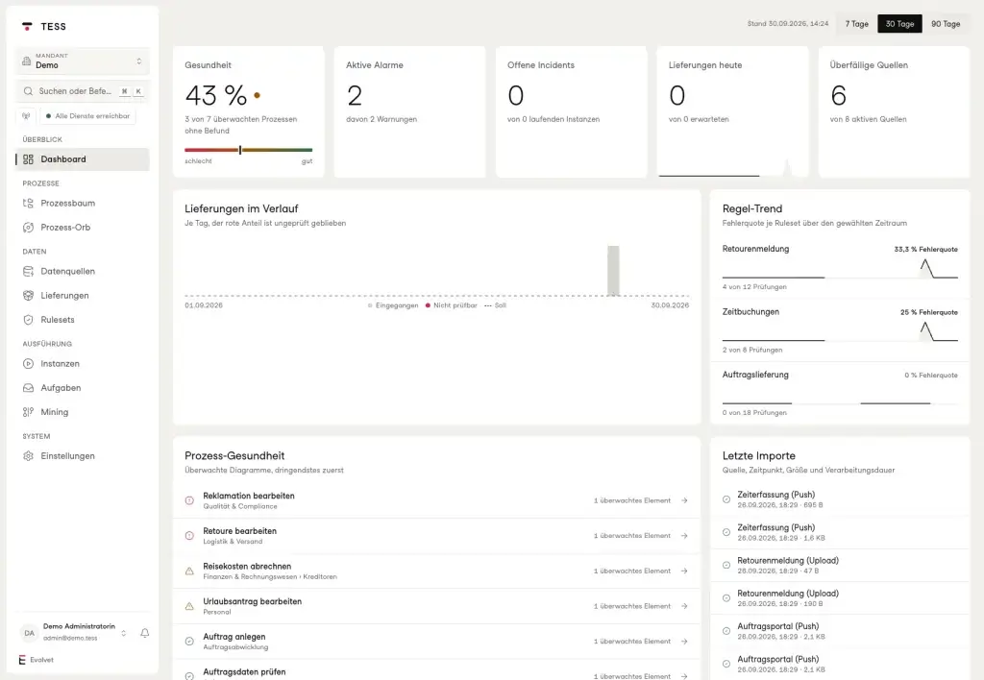Click the 33,3 % Fehlerquote value
This screenshot has width=984, height=680.
coord(925,250)
